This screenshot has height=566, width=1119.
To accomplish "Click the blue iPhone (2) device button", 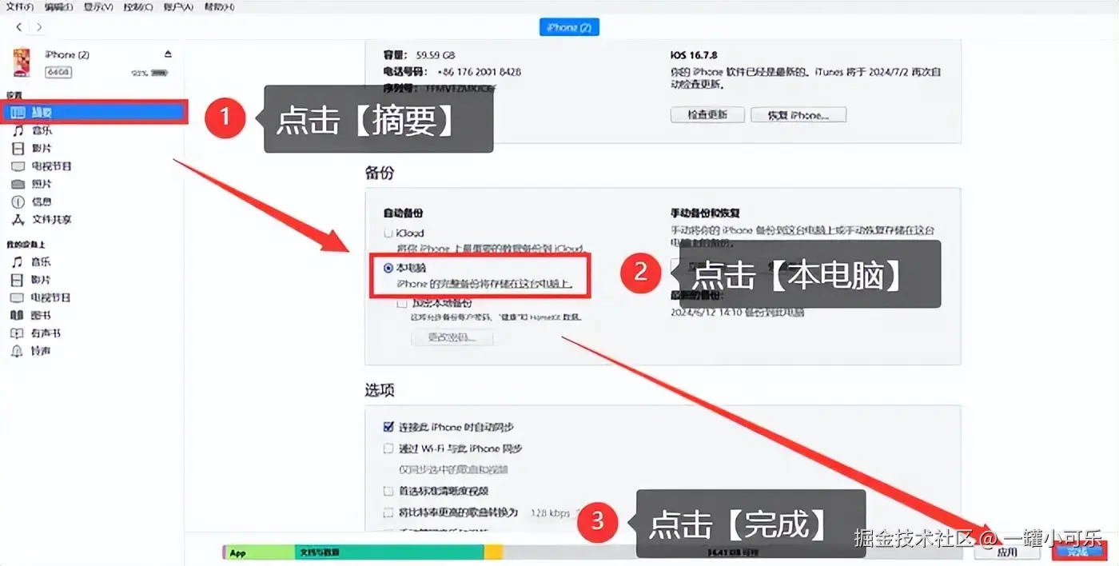I will [x=569, y=27].
